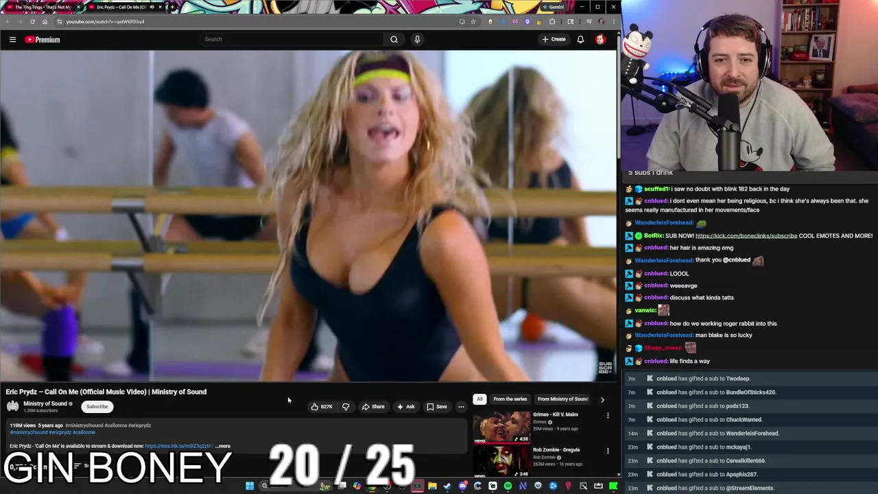This screenshot has height=494, width=878.
Task: Click chat message 'man blake is so lucky'
Action: pos(724,335)
